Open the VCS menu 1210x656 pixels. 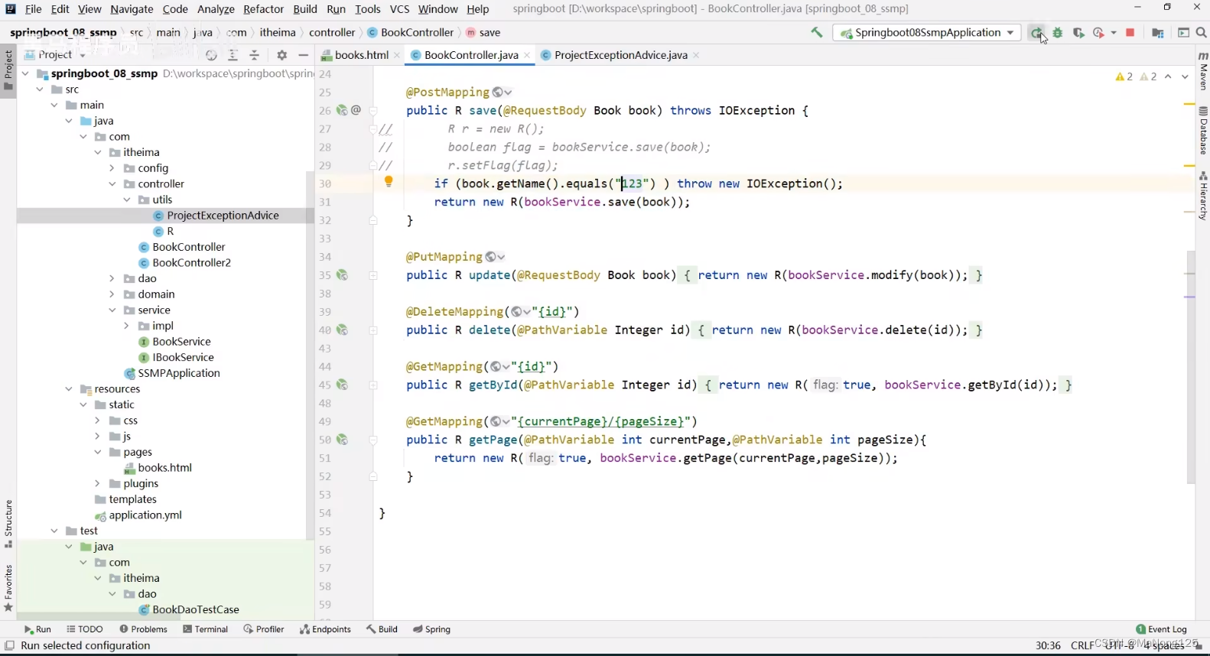coord(399,9)
